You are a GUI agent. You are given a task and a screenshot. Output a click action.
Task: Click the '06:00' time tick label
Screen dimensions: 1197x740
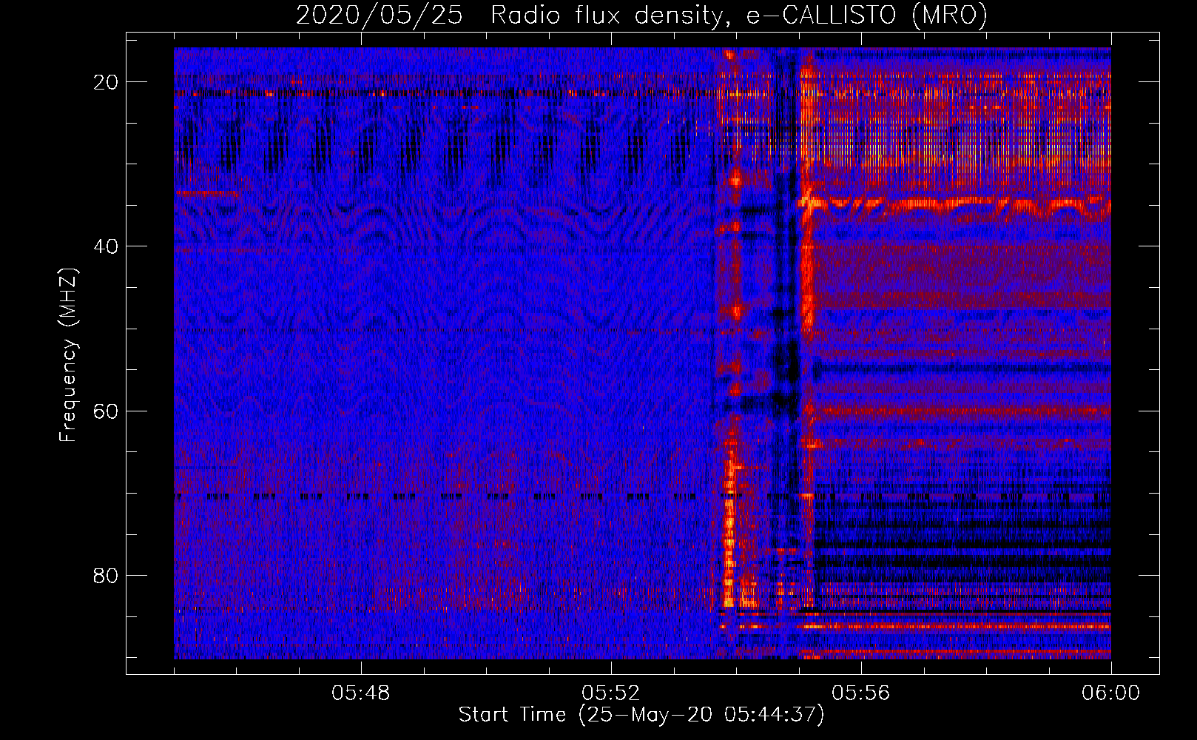click(x=1110, y=693)
